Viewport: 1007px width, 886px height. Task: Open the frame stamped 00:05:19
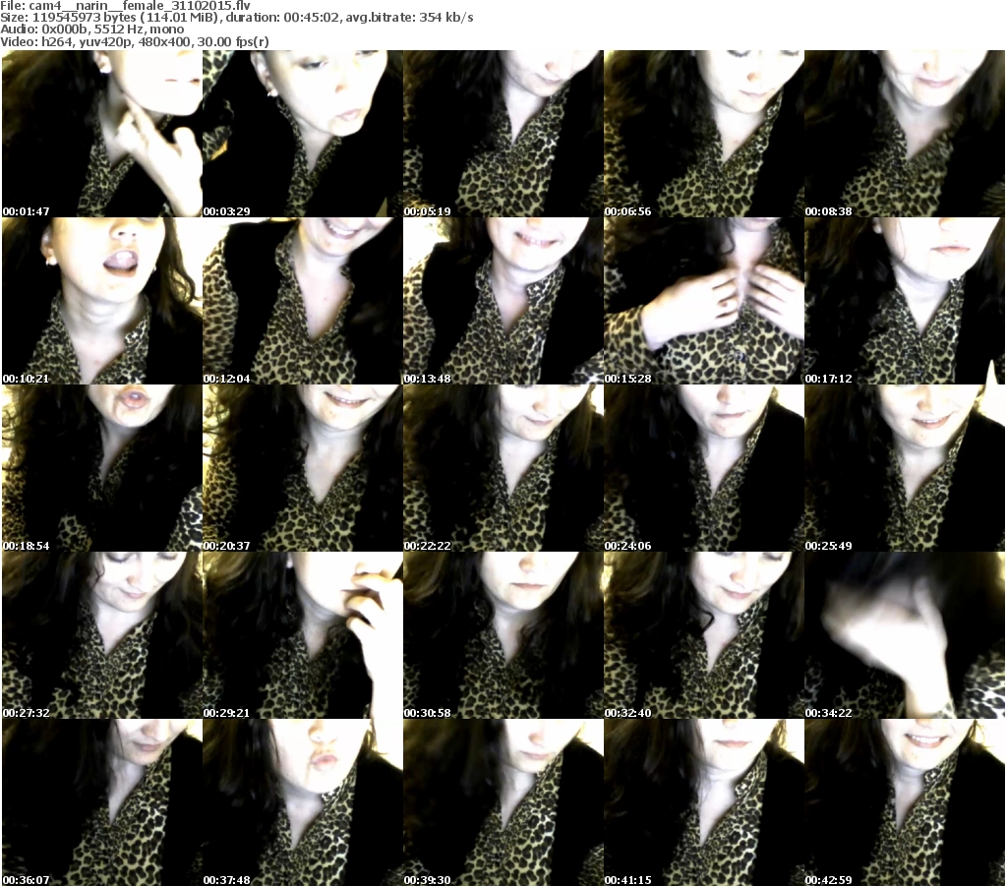click(503, 134)
